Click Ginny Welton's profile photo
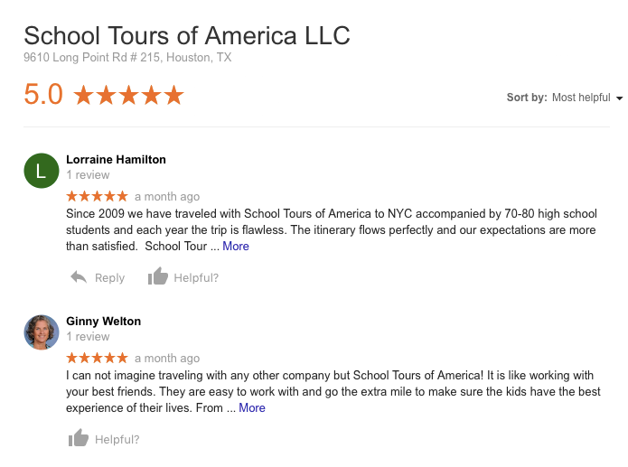Image resolution: width=628 pixels, height=467 pixels. (x=41, y=332)
